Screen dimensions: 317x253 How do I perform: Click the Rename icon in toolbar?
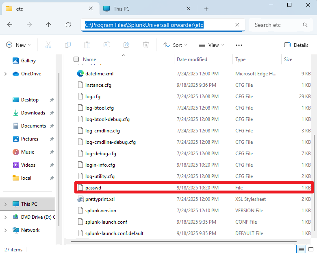coord(107,45)
